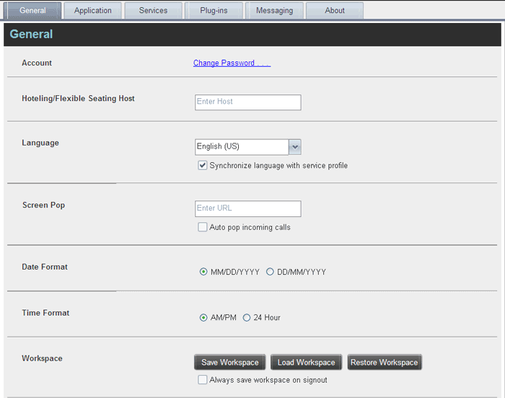
Task: Open the Messaging tab
Action: (x=274, y=11)
